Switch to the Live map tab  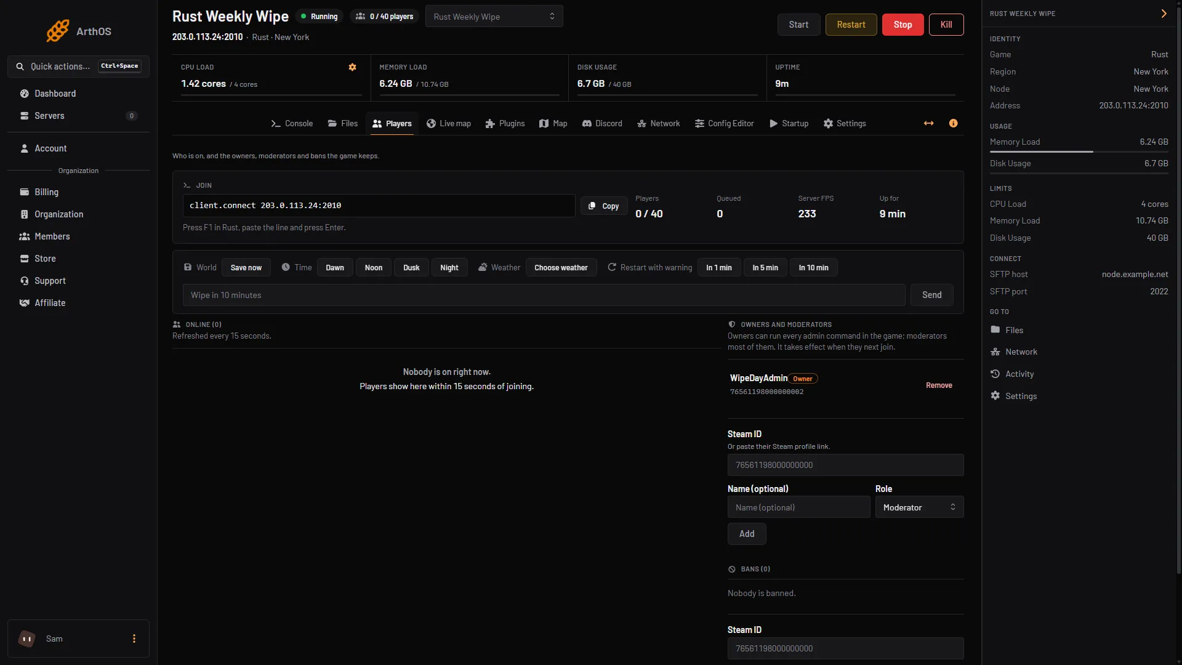point(448,124)
